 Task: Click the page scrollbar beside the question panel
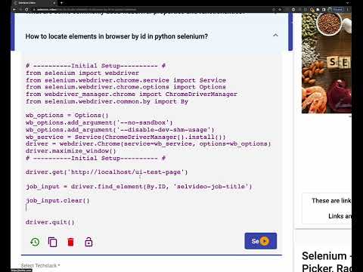tap(290, 32)
